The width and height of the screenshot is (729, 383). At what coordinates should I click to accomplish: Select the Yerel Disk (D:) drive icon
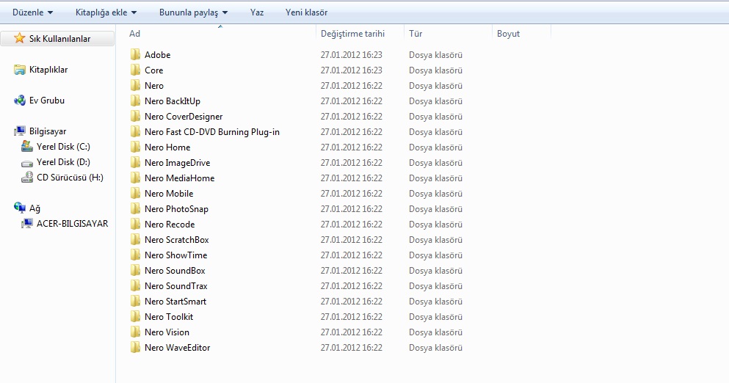click(27, 163)
